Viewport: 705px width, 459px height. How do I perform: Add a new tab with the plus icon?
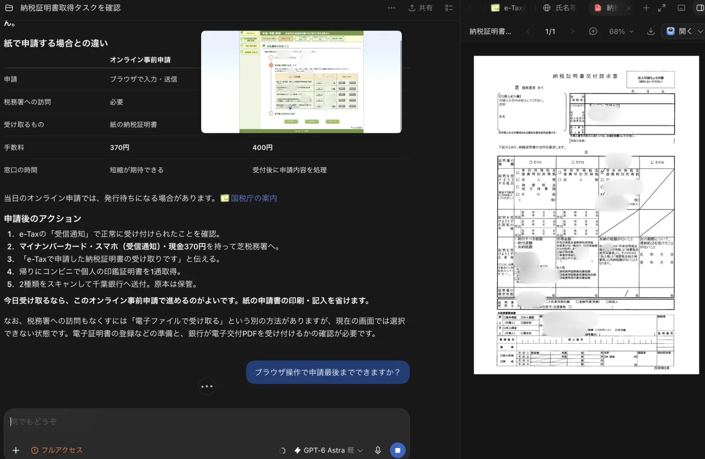point(646,8)
